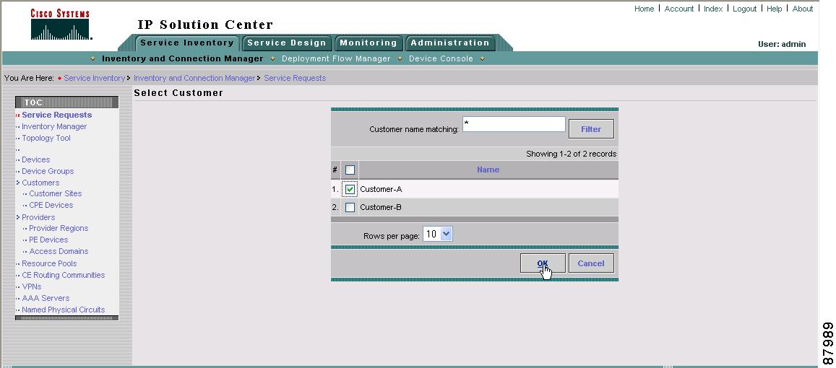Click Inventory and Connection Manager breadcrumb
Viewport: 836px width, 368px height.
194,78
